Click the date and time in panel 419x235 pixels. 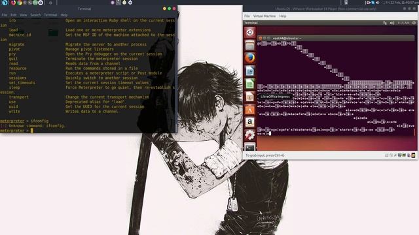[x=401, y=3]
